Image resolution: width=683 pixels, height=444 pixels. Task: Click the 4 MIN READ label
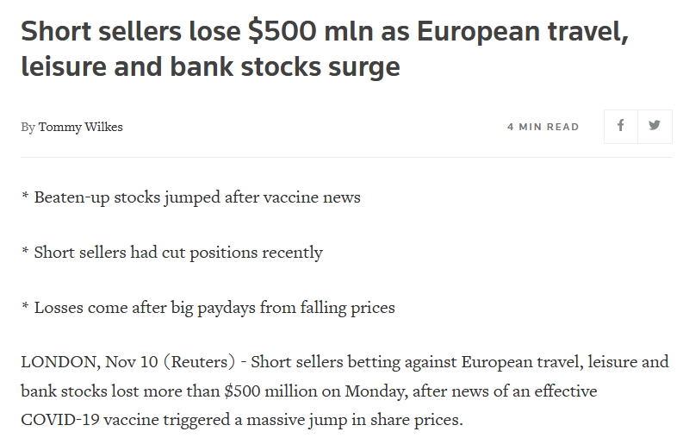543,127
